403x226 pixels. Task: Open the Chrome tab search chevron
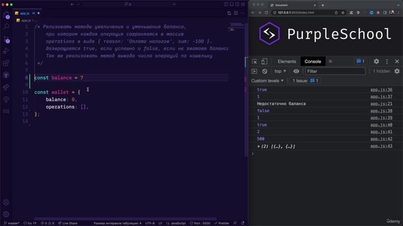(399, 5)
